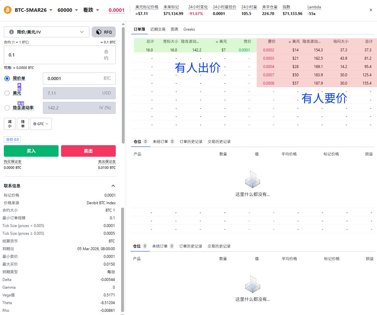
Task: Click the Theta value row
Action: (x=59, y=303)
